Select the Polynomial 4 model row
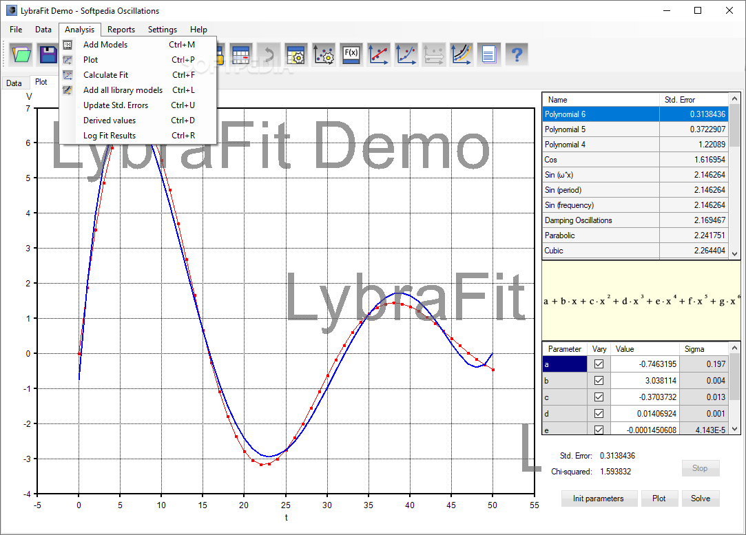 tap(636, 145)
